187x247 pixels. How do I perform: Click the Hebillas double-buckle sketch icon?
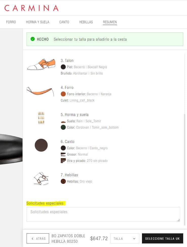[x=41, y=179]
